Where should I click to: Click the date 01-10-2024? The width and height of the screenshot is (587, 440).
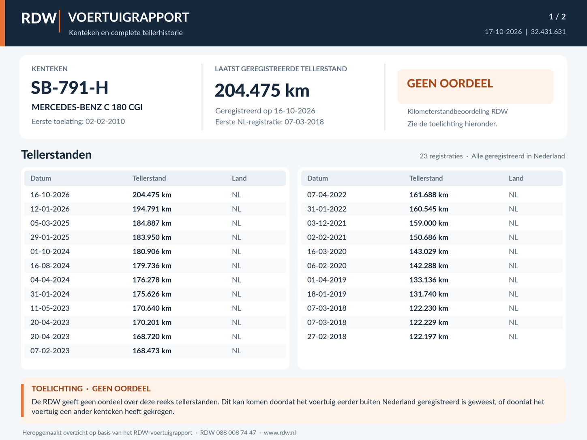(x=50, y=252)
